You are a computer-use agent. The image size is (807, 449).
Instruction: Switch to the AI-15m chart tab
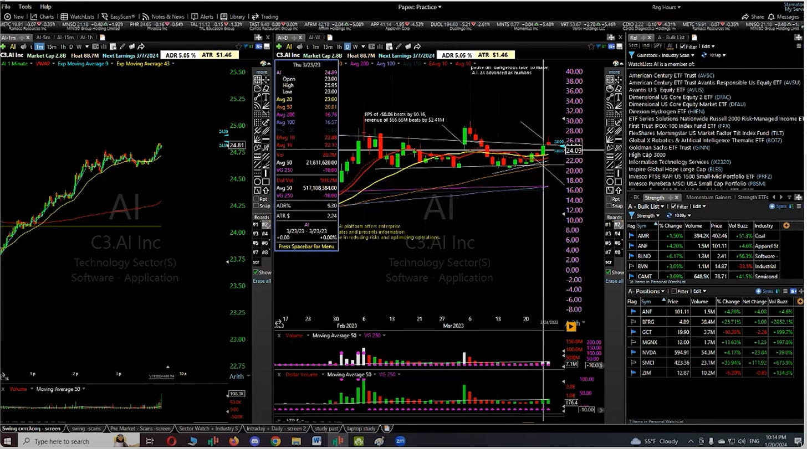(x=65, y=37)
